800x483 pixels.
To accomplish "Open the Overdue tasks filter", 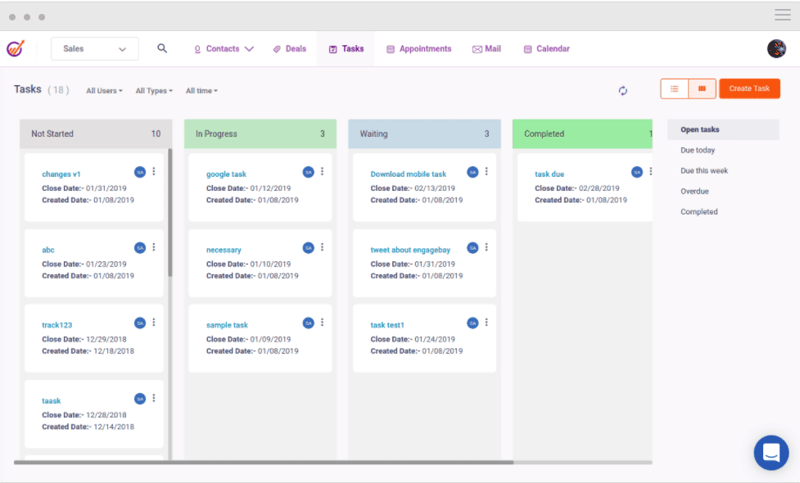I will point(694,191).
